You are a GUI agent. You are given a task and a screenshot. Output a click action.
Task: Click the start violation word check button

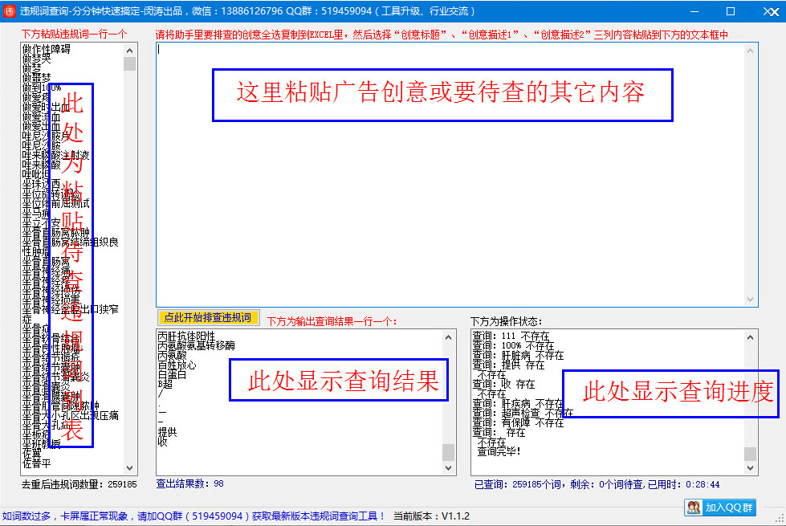click(208, 318)
